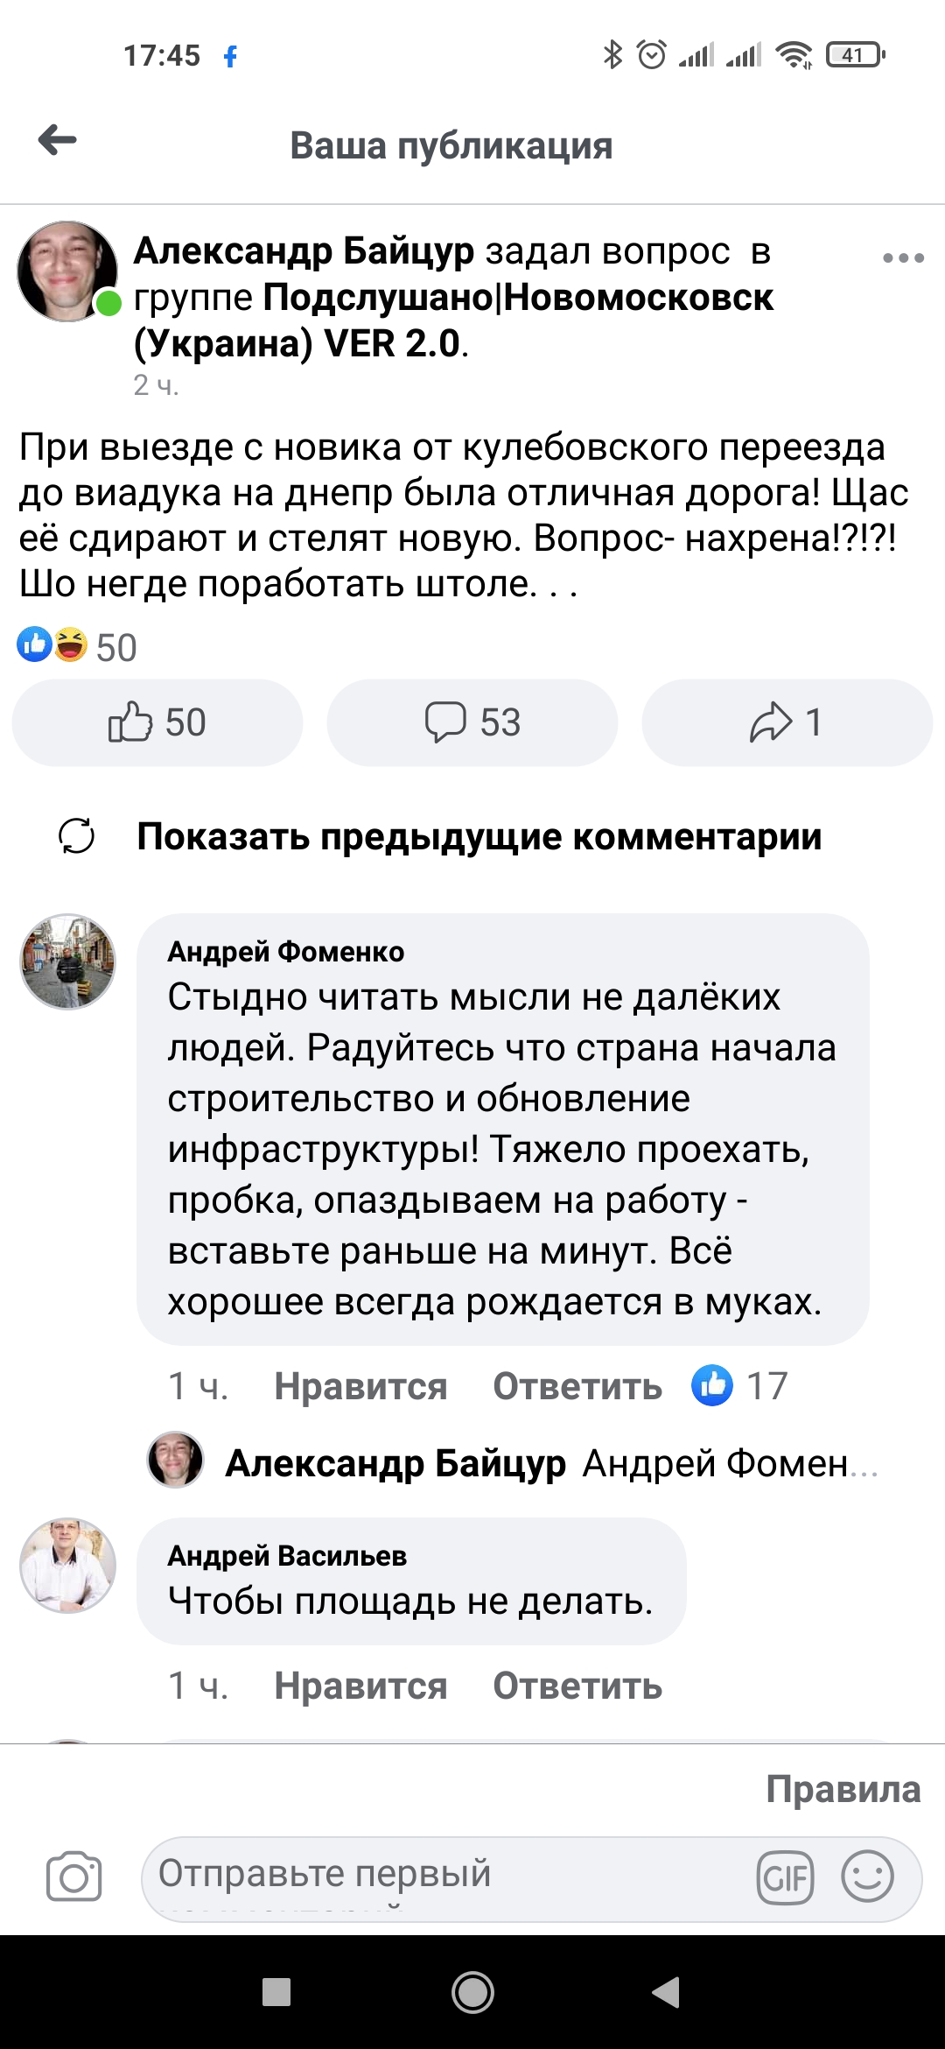Like Андрей Фоменко's comment
Screen dimensions: 945x2049
point(360,1386)
